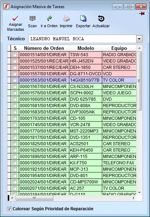Screen dimensions: 150x217
Task: Click the Actualizar refresh icon
Action: coord(101,18)
